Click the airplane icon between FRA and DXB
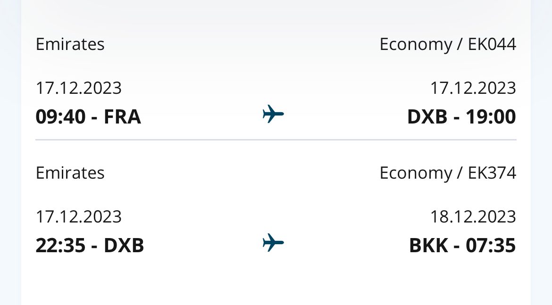This screenshot has height=305, width=552. pyautogui.click(x=273, y=114)
